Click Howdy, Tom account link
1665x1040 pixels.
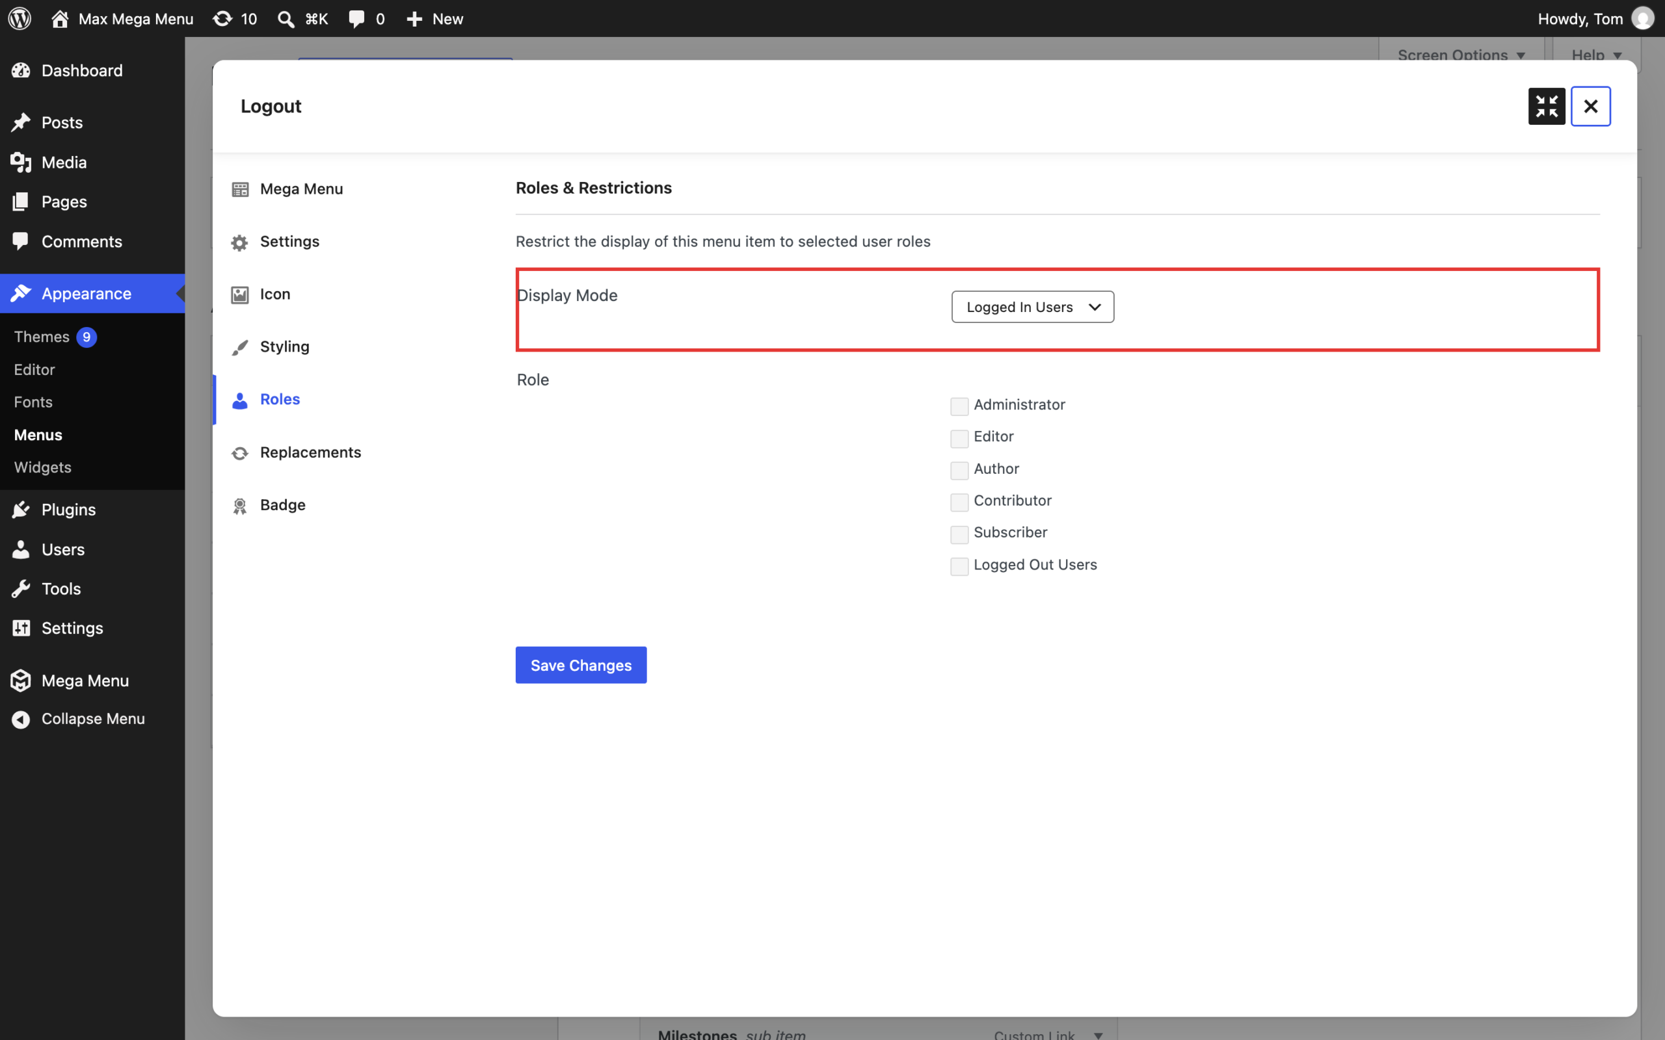point(1580,19)
